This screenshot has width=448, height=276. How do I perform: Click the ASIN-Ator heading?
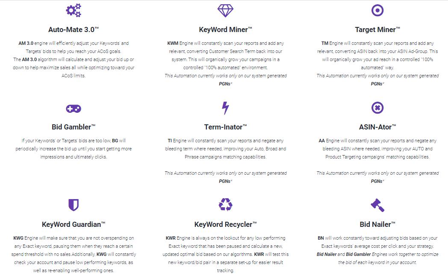click(x=377, y=127)
